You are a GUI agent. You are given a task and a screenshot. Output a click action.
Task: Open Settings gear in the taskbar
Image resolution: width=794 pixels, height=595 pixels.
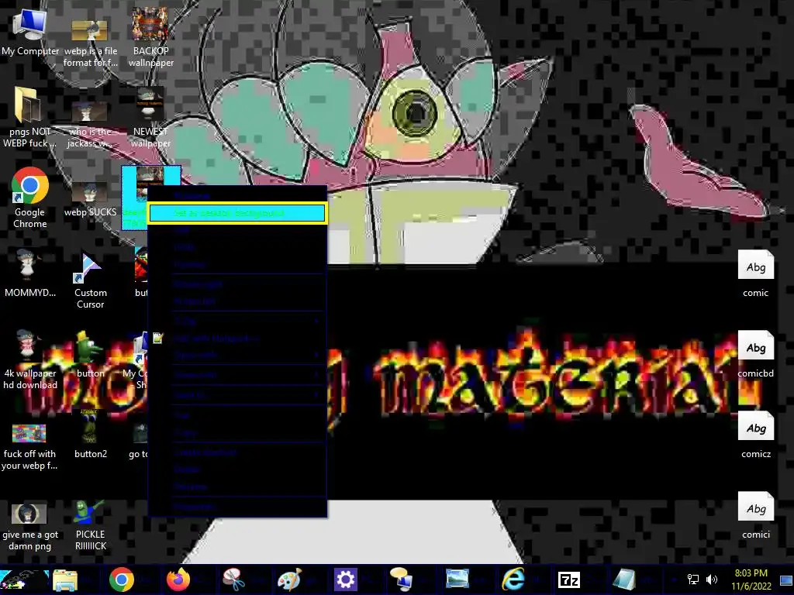[x=345, y=580]
